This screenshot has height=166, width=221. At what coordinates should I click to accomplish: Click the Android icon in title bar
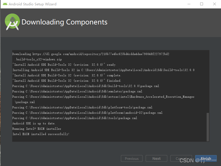pyautogui.click(x=5, y=4)
